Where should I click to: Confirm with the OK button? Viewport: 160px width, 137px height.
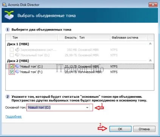click(x=120, y=129)
